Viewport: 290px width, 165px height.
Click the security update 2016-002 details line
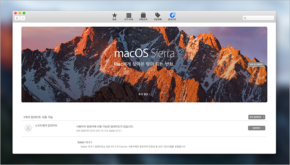point(99,131)
